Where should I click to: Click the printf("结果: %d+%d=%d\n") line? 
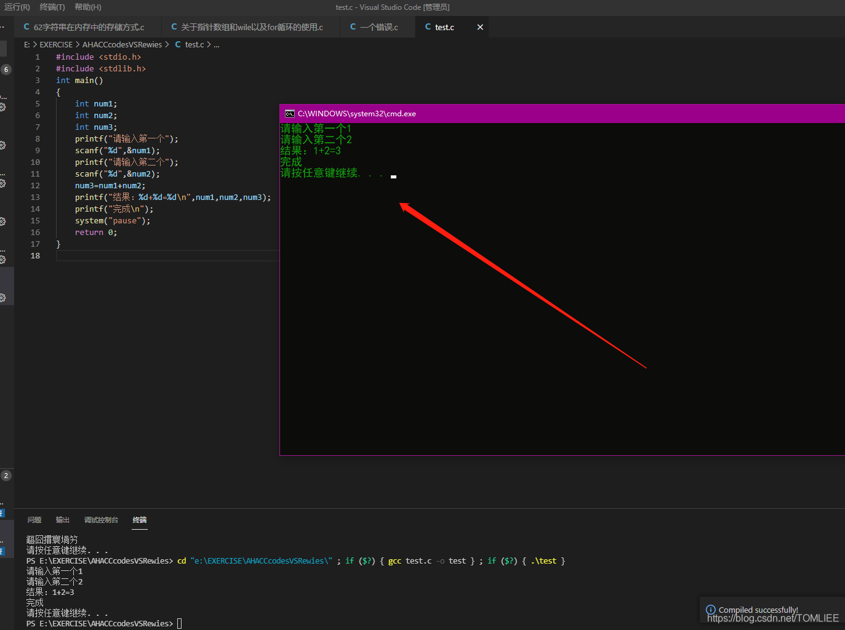click(x=173, y=197)
